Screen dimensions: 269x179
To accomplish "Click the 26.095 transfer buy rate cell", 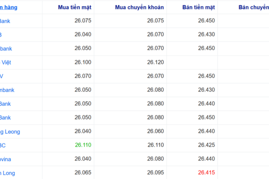I will tap(155, 172).
